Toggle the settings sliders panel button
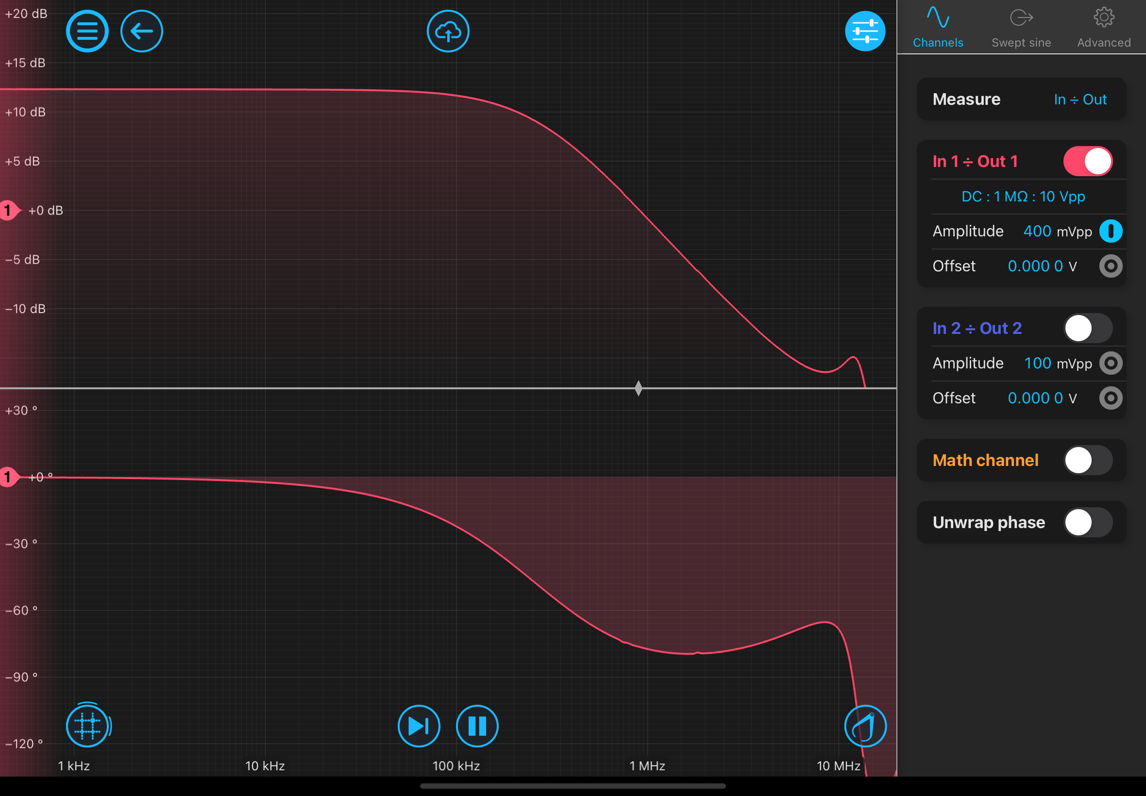Image resolution: width=1146 pixels, height=796 pixels. [865, 32]
